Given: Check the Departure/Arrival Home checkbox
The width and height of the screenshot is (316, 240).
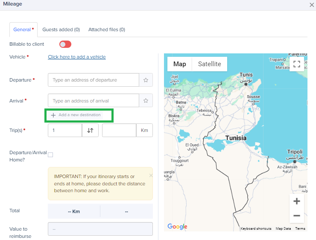Looking at the screenshot, I should [50, 155].
